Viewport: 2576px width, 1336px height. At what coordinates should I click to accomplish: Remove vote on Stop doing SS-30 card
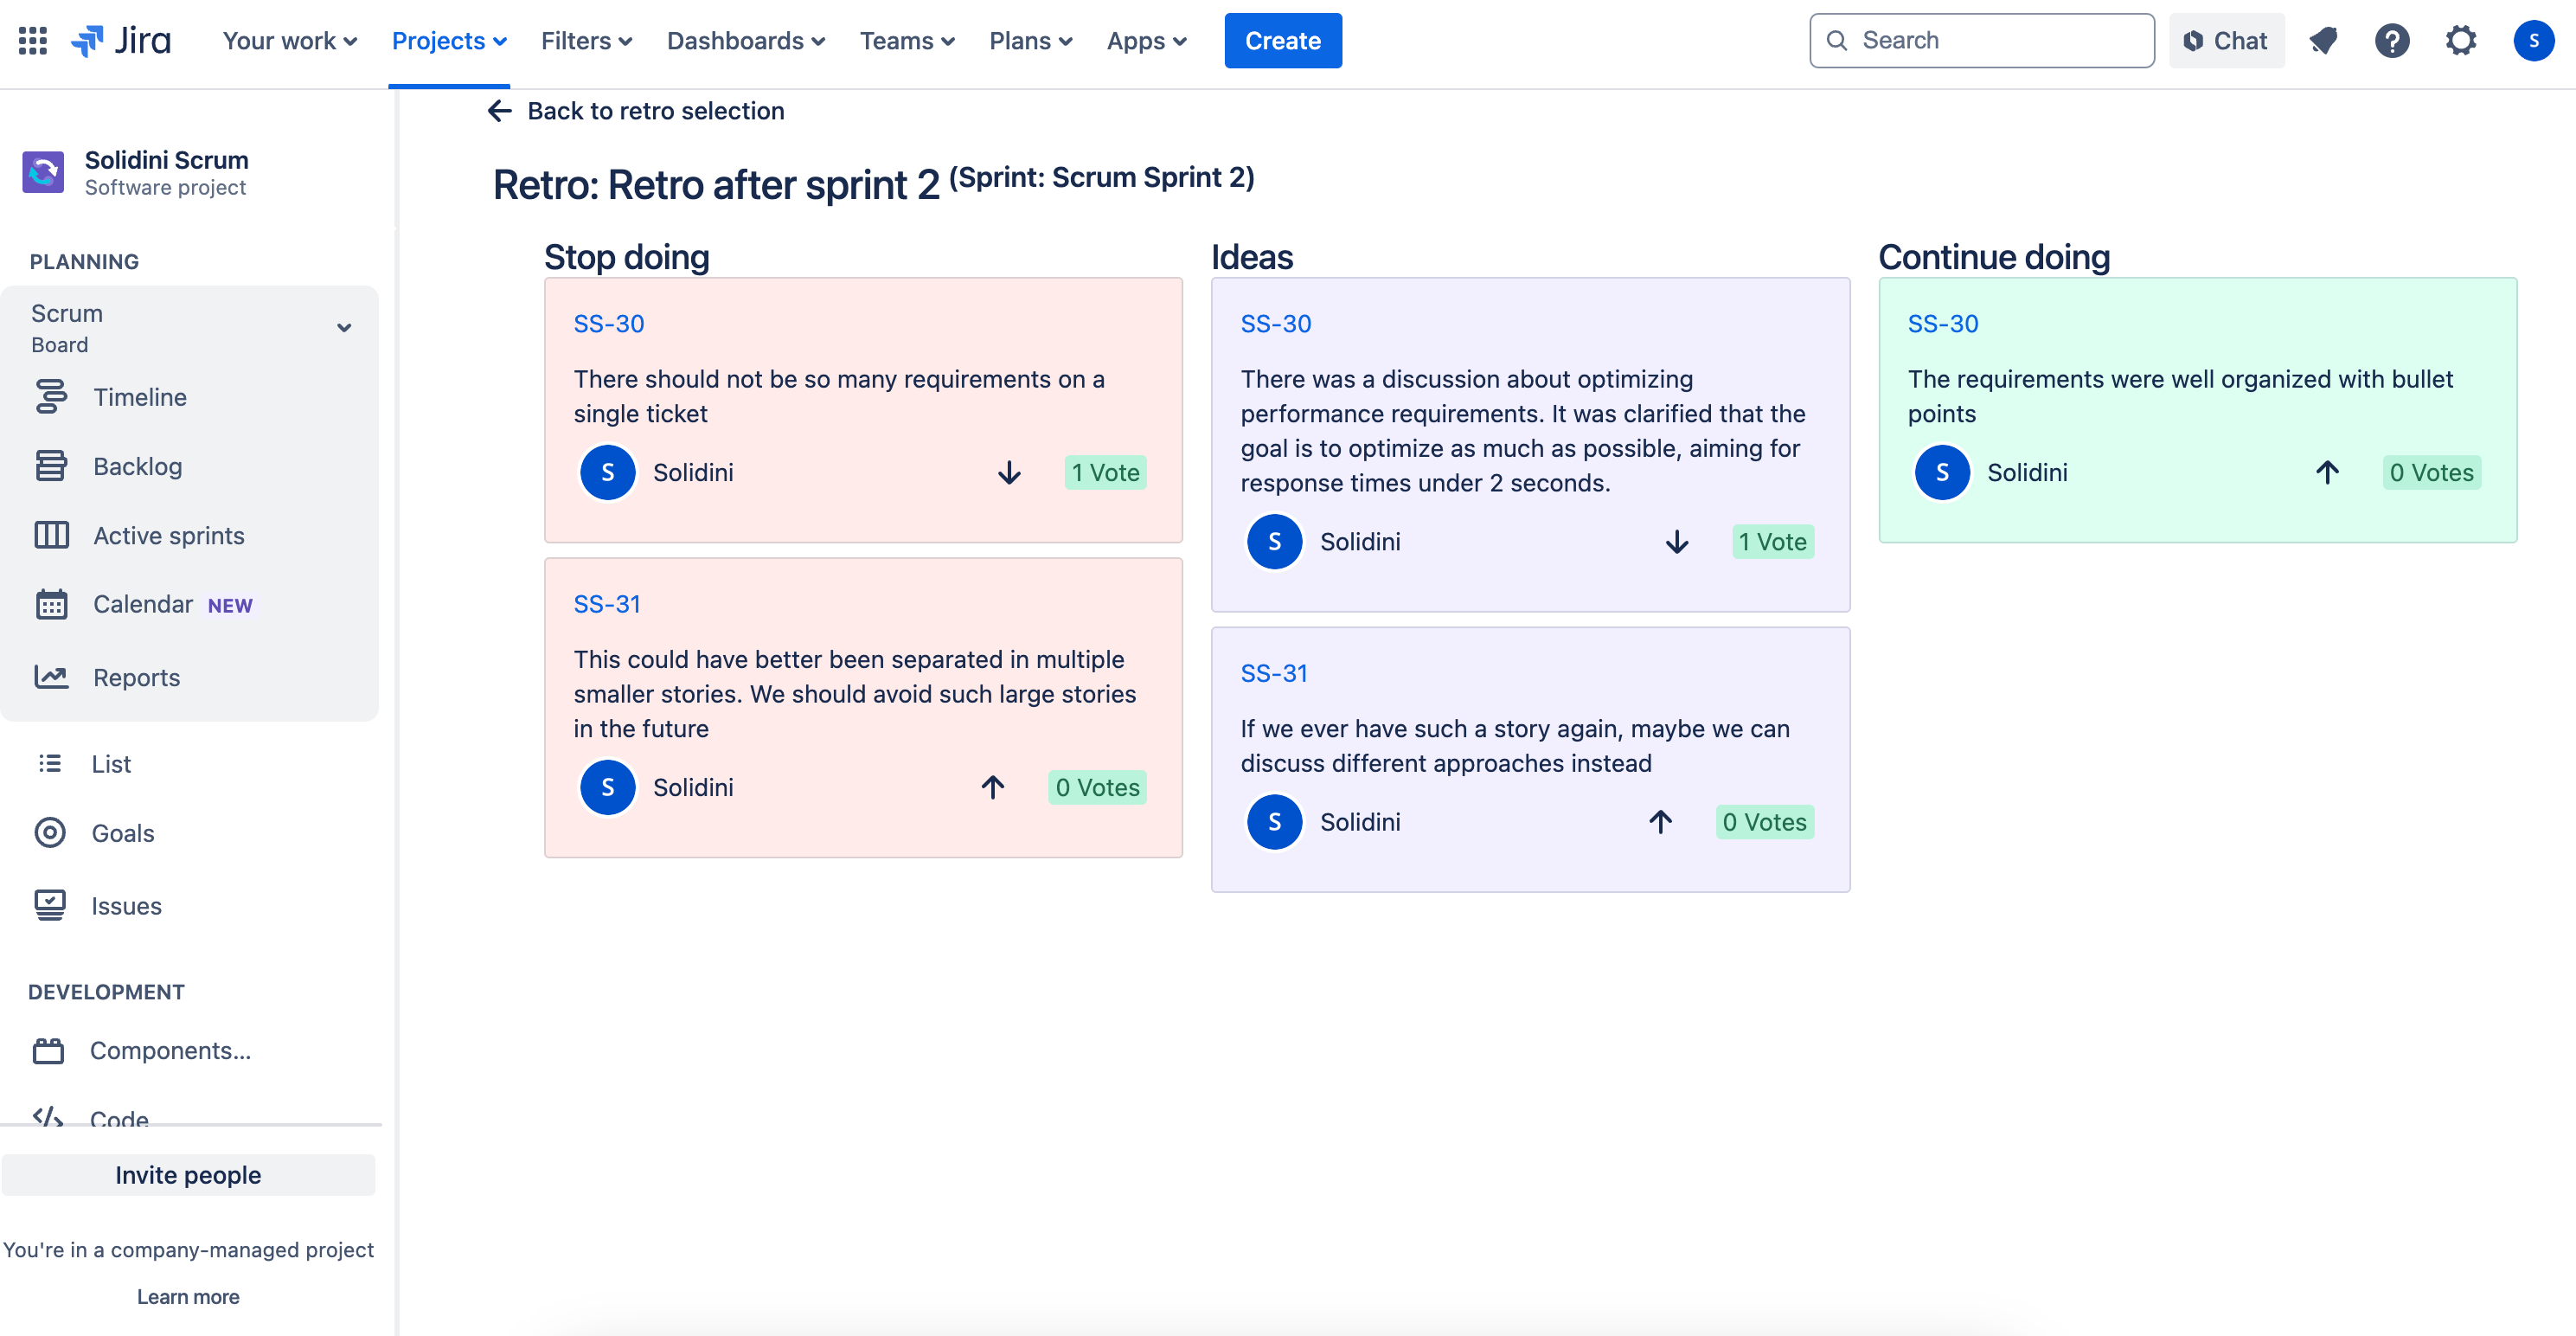pyautogui.click(x=1009, y=473)
